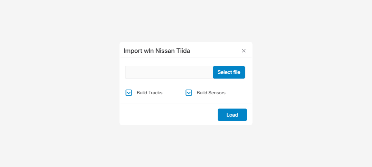
Task: Disable track building on import
Action: 129,93
